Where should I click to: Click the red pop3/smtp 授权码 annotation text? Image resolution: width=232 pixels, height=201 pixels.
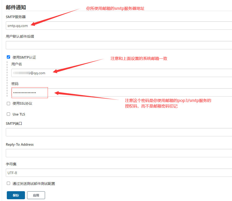click(168, 103)
